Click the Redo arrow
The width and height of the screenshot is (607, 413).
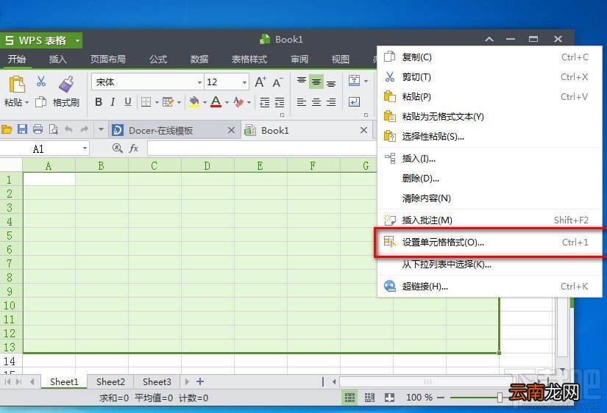(x=85, y=129)
